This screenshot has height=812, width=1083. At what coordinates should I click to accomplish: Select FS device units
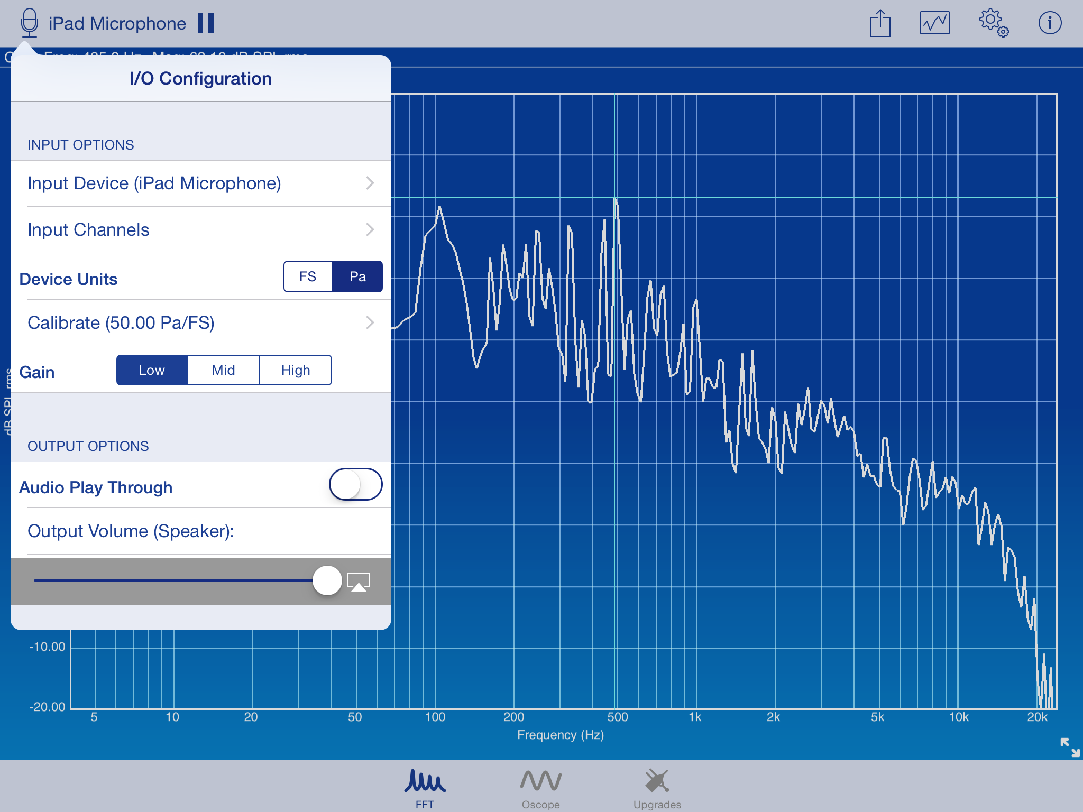pyautogui.click(x=308, y=276)
